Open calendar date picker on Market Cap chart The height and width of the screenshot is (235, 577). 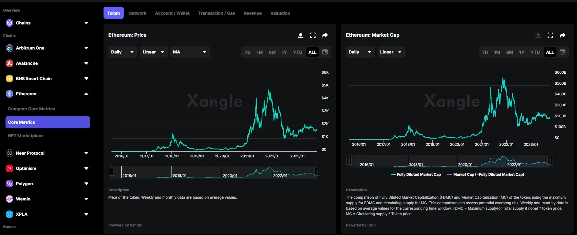coord(563,52)
